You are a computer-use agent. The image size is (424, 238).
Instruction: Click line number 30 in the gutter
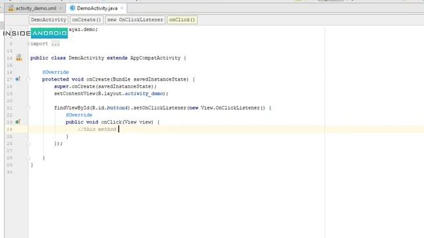point(9,172)
